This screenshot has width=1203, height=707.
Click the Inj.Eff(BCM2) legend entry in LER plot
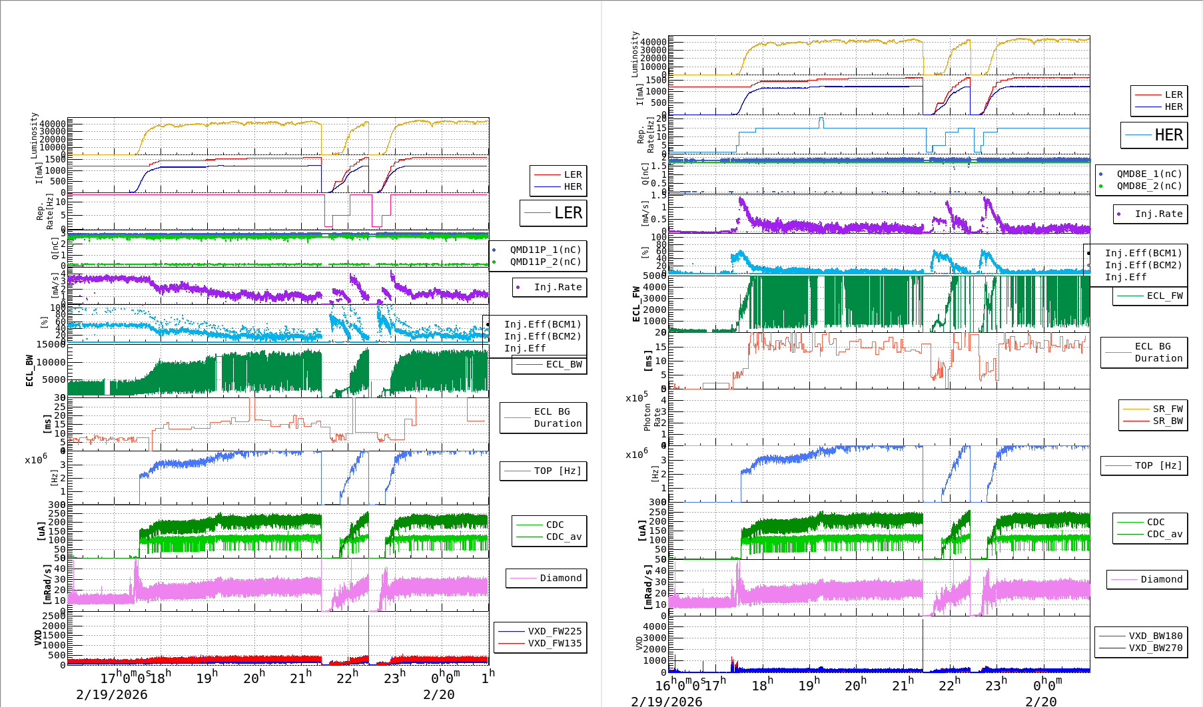tap(542, 336)
